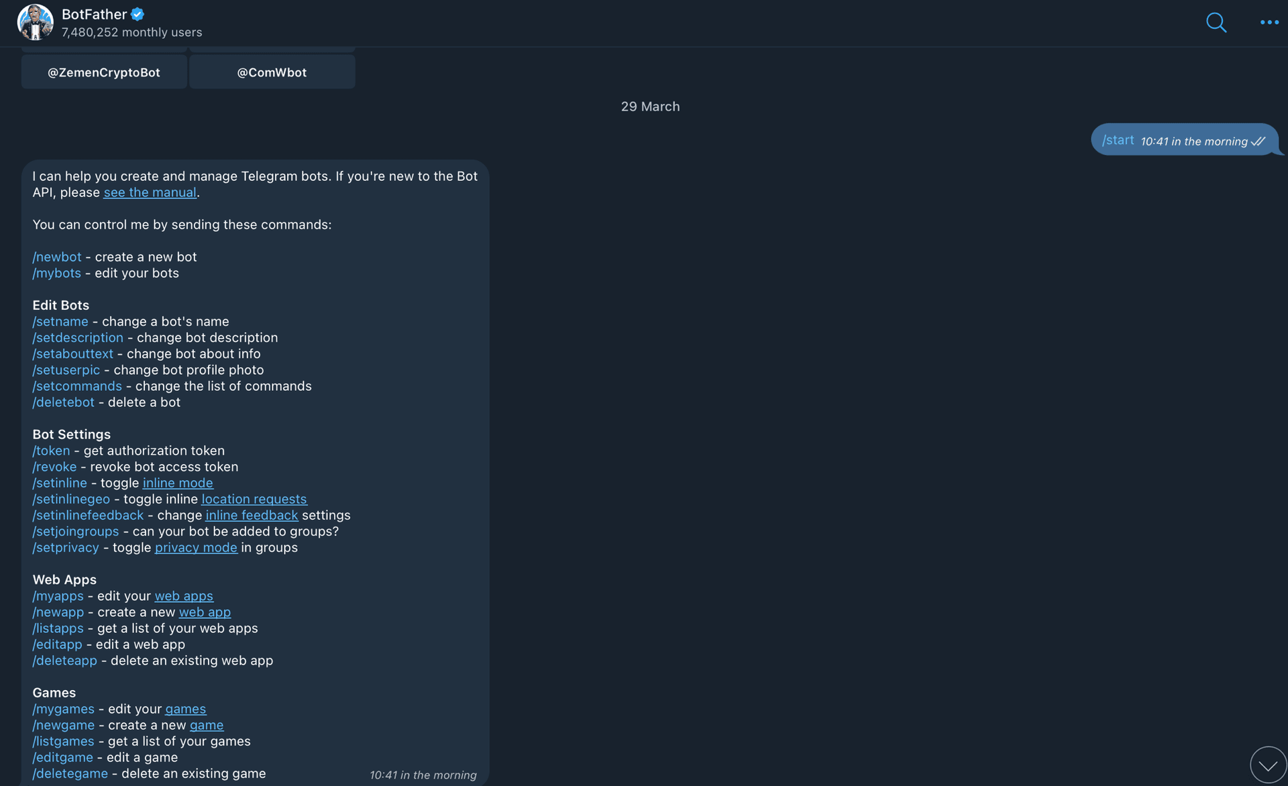Open the 'privacy mode' link
The height and width of the screenshot is (786, 1288).
tap(196, 547)
